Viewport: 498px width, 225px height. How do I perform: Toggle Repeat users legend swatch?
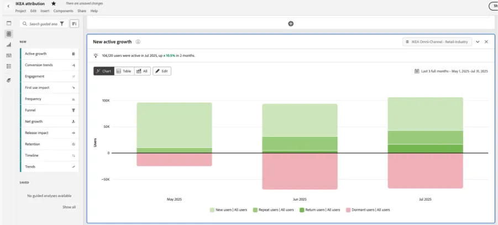[255, 210]
